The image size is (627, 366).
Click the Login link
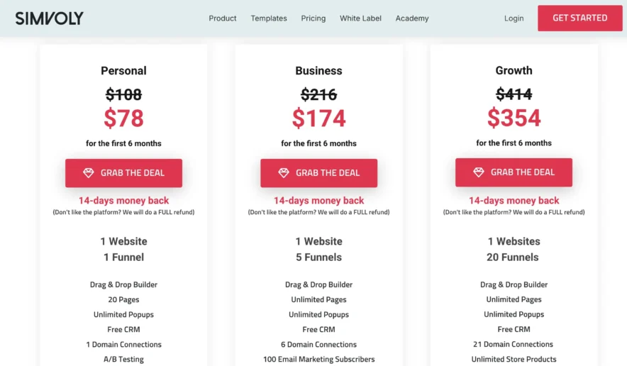[514, 18]
